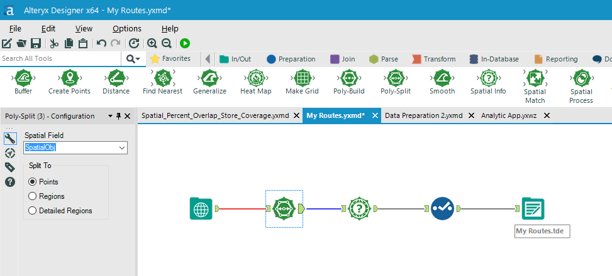Image resolution: width=612 pixels, height=276 pixels.
Task: Click the New Workflow icon
Action: click(7, 43)
